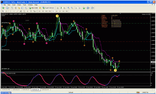This screenshot has width=156, height=94.
Task: Select the crosshair tool
Action: click(6, 11)
